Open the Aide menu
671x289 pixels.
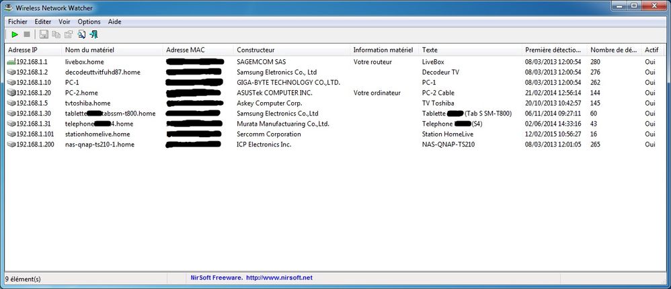point(115,22)
